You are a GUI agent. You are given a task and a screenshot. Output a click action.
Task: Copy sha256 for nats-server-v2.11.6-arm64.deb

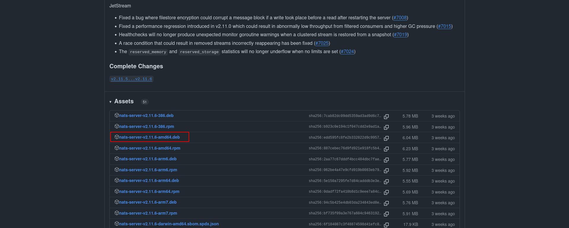pos(386,181)
